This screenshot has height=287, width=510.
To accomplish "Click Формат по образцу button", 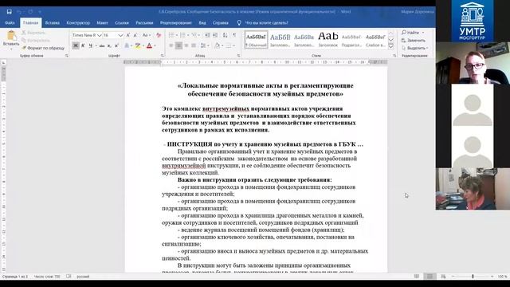I will (43, 48).
